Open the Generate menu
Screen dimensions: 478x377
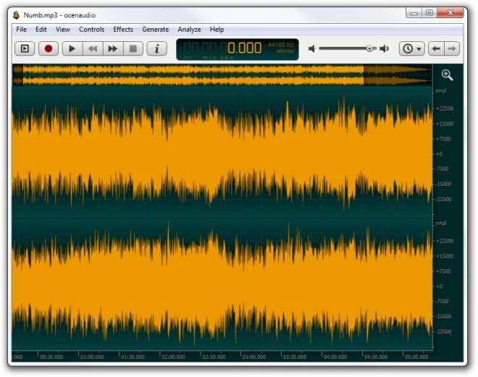coord(156,30)
